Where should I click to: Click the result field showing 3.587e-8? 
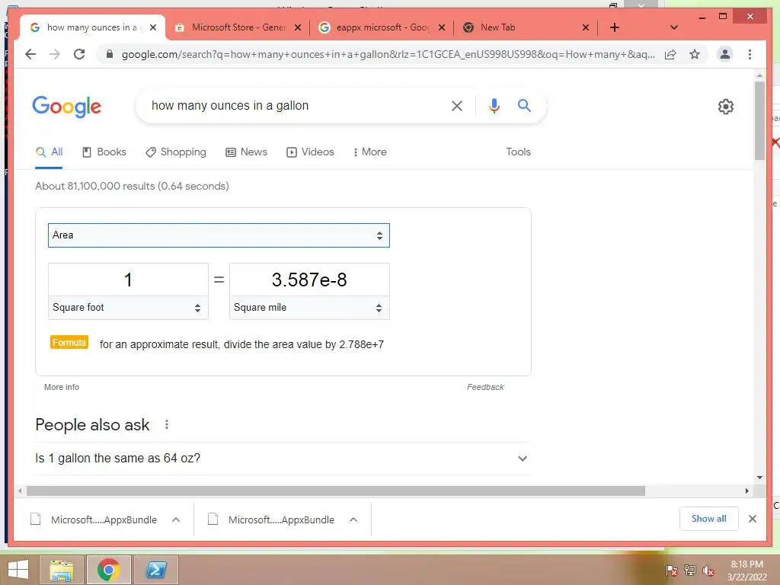[309, 280]
